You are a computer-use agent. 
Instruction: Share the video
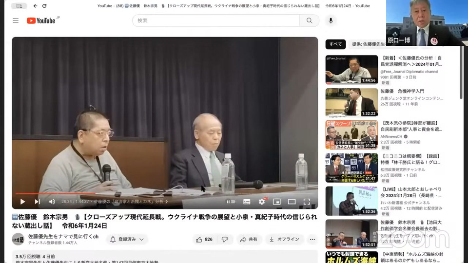(x=249, y=239)
